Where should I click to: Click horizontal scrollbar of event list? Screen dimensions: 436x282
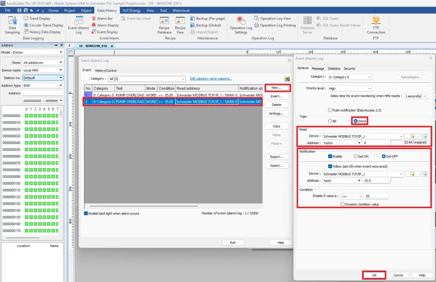coord(143,206)
